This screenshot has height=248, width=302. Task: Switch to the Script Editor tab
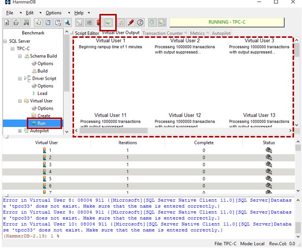pyautogui.click(x=87, y=33)
